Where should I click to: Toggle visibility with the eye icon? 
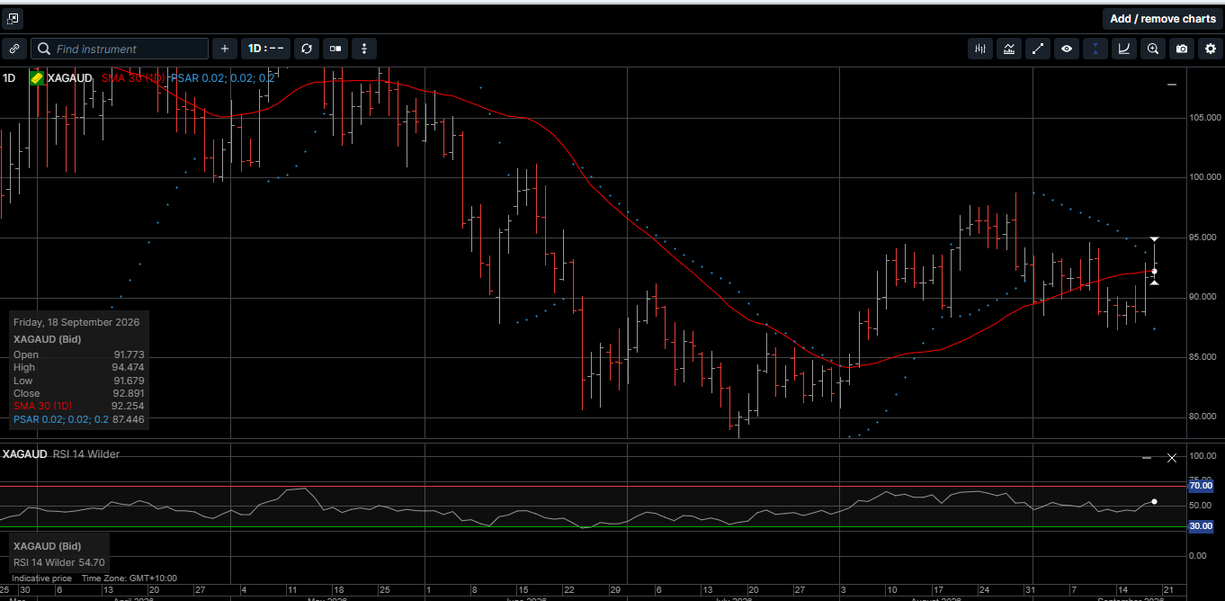tap(1067, 49)
